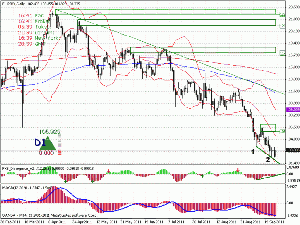Image resolution: width=300 pixels, height=225 pixels.
Task: Click the green divergence arrow above 26 Jul 2011
Action: point(202,176)
